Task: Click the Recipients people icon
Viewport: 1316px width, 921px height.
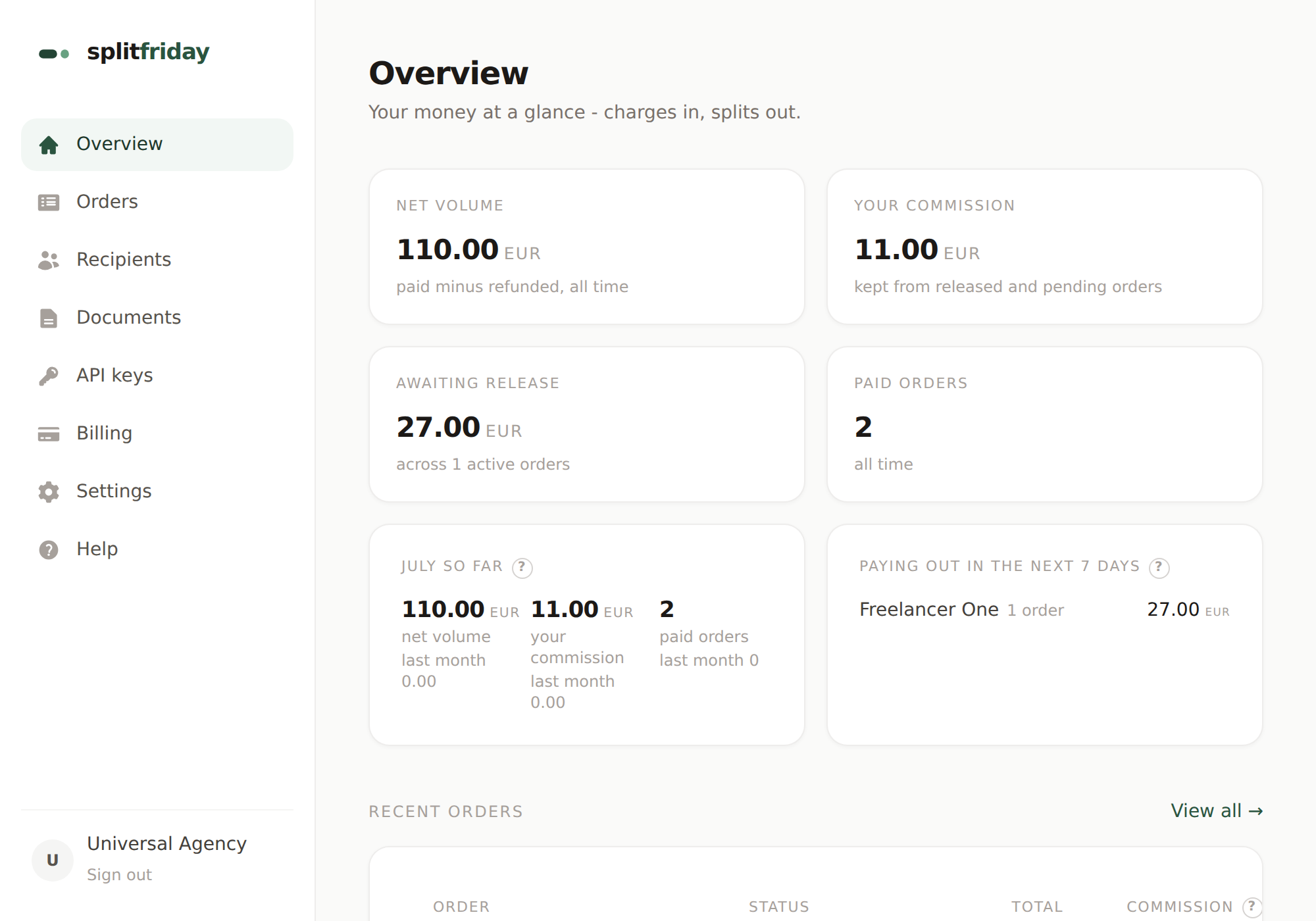Action: pyautogui.click(x=49, y=260)
